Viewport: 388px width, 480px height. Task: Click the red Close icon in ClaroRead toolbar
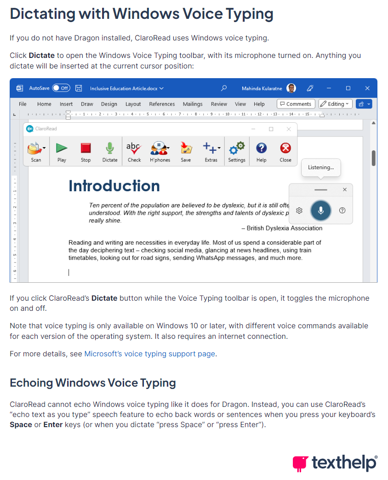pos(285,148)
